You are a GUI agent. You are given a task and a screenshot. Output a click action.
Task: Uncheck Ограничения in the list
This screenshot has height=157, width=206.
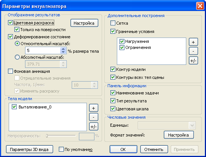[122, 47]
